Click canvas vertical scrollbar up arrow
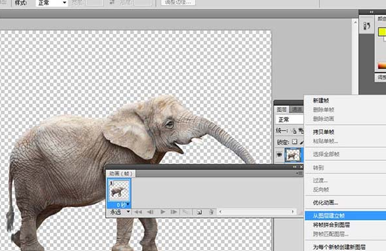This screenshot has width=386, height=251. [x=355, y=22]
